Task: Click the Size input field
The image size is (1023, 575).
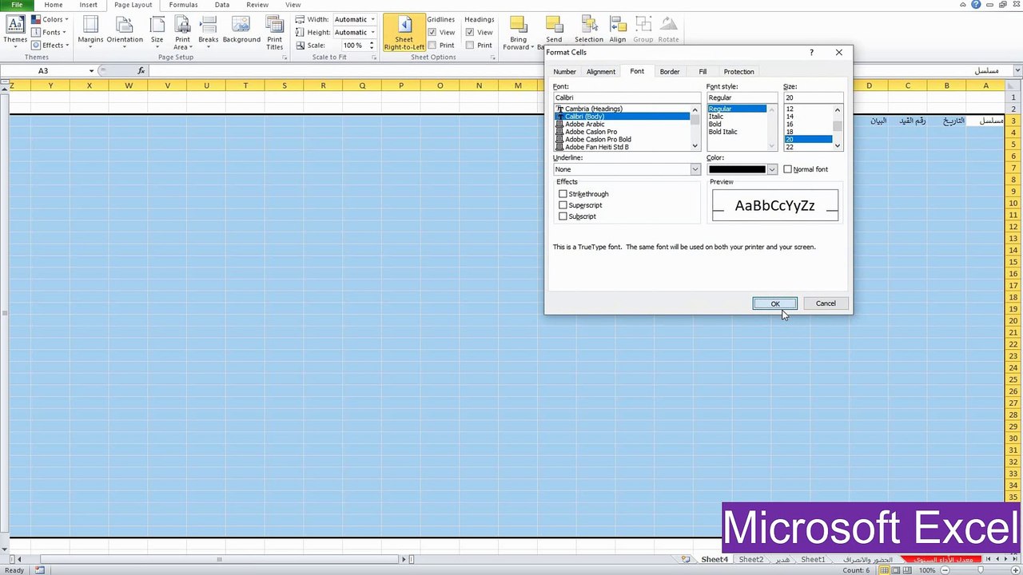Action: (813, 97)
